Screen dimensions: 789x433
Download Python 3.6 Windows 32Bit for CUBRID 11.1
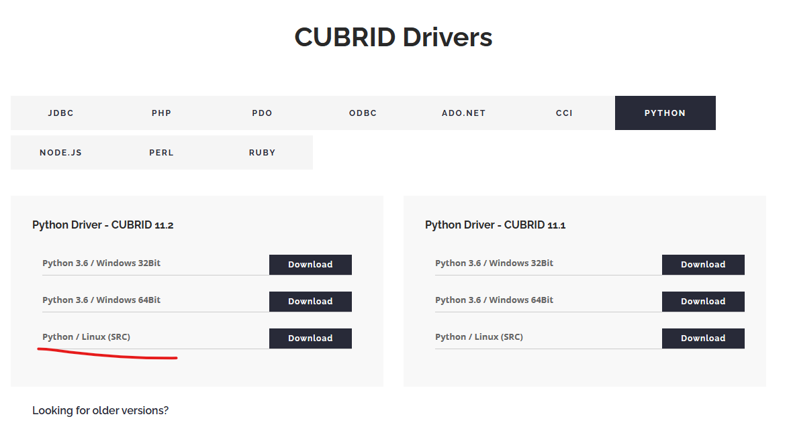pos(703,265)
